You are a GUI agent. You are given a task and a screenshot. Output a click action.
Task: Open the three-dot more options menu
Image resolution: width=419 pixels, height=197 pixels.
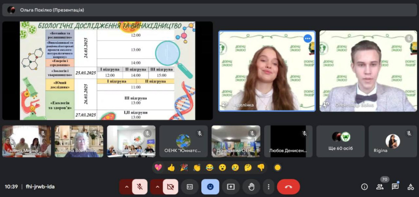coord(269,187)
